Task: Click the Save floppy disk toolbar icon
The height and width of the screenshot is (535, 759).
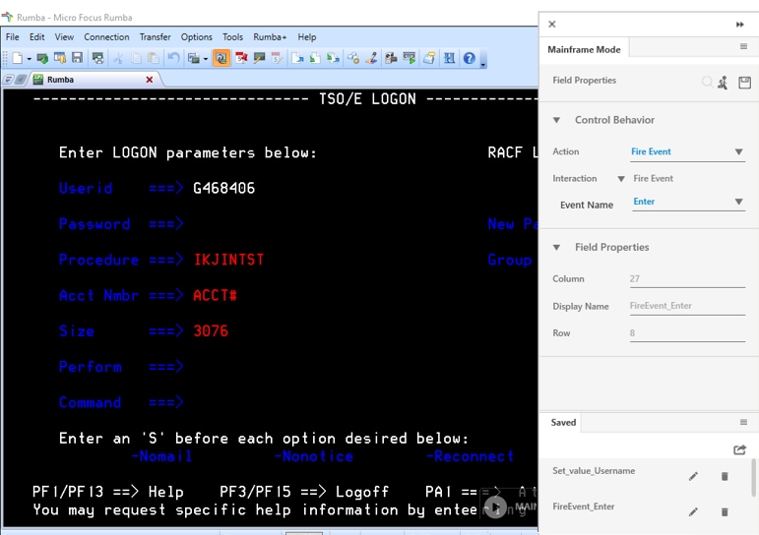Action: pyautogui.click(x=77, y=58)
